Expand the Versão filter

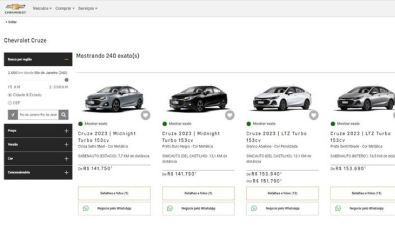coord(66,145)
